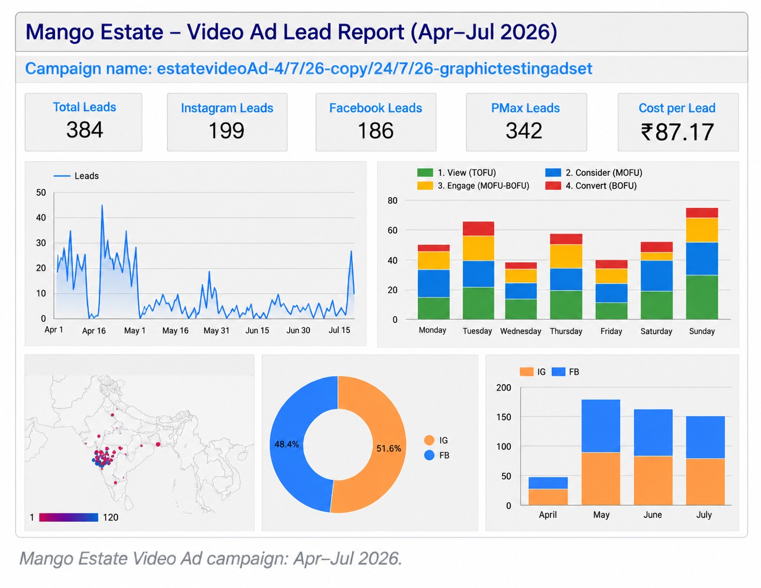Click the Wednesday stacked bar
Image resolution: width=761 pixels, height=588 pixels.
pos(521,291)
